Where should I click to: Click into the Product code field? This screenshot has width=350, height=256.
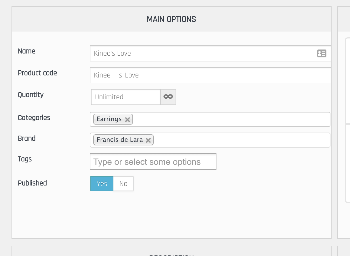[210, 75]
